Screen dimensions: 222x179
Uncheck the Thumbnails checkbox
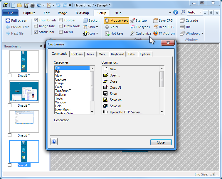[x=36, y=21]
